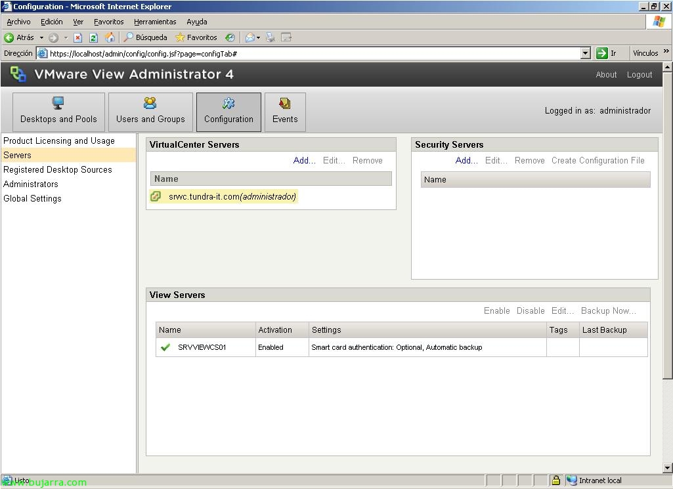Click the Events icon

click(x=284, y=103)
